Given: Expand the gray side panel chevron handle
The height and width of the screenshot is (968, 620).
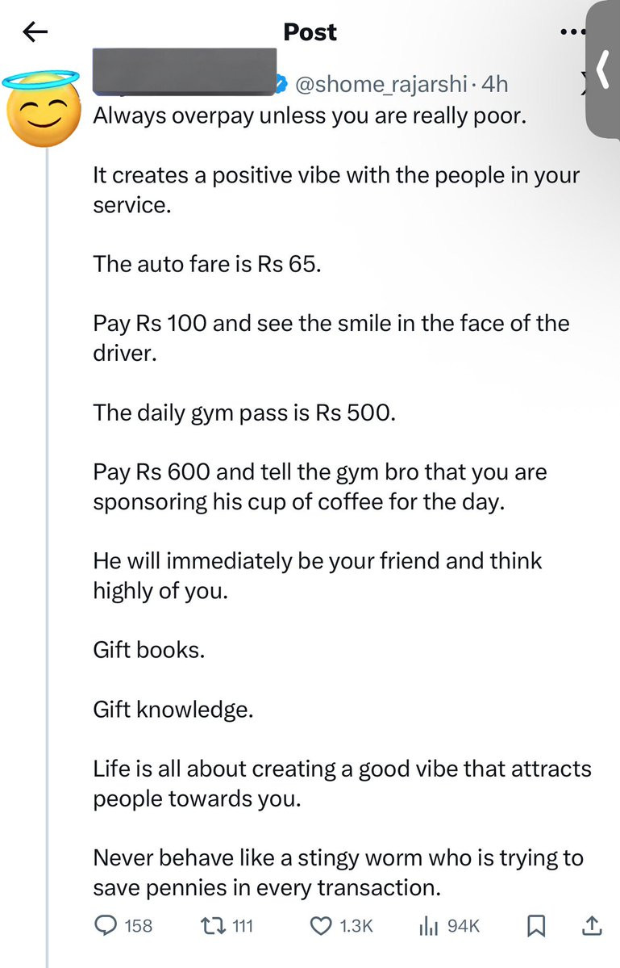Looking at the screenshot, I should pos(603,69).
